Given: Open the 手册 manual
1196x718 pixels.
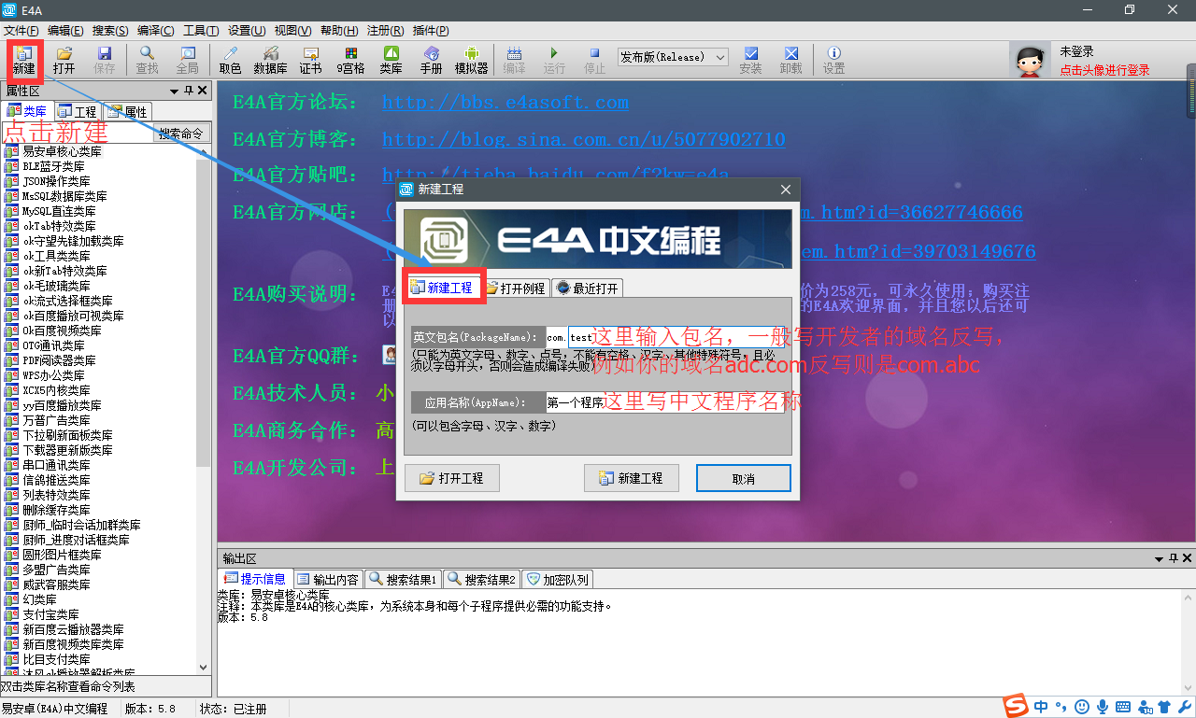Looking at the screenshot, I should [431, 60].
